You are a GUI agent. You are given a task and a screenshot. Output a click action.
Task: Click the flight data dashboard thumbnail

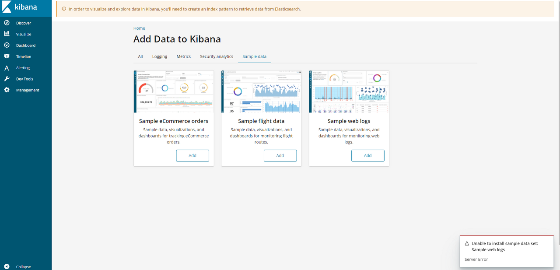261,91
